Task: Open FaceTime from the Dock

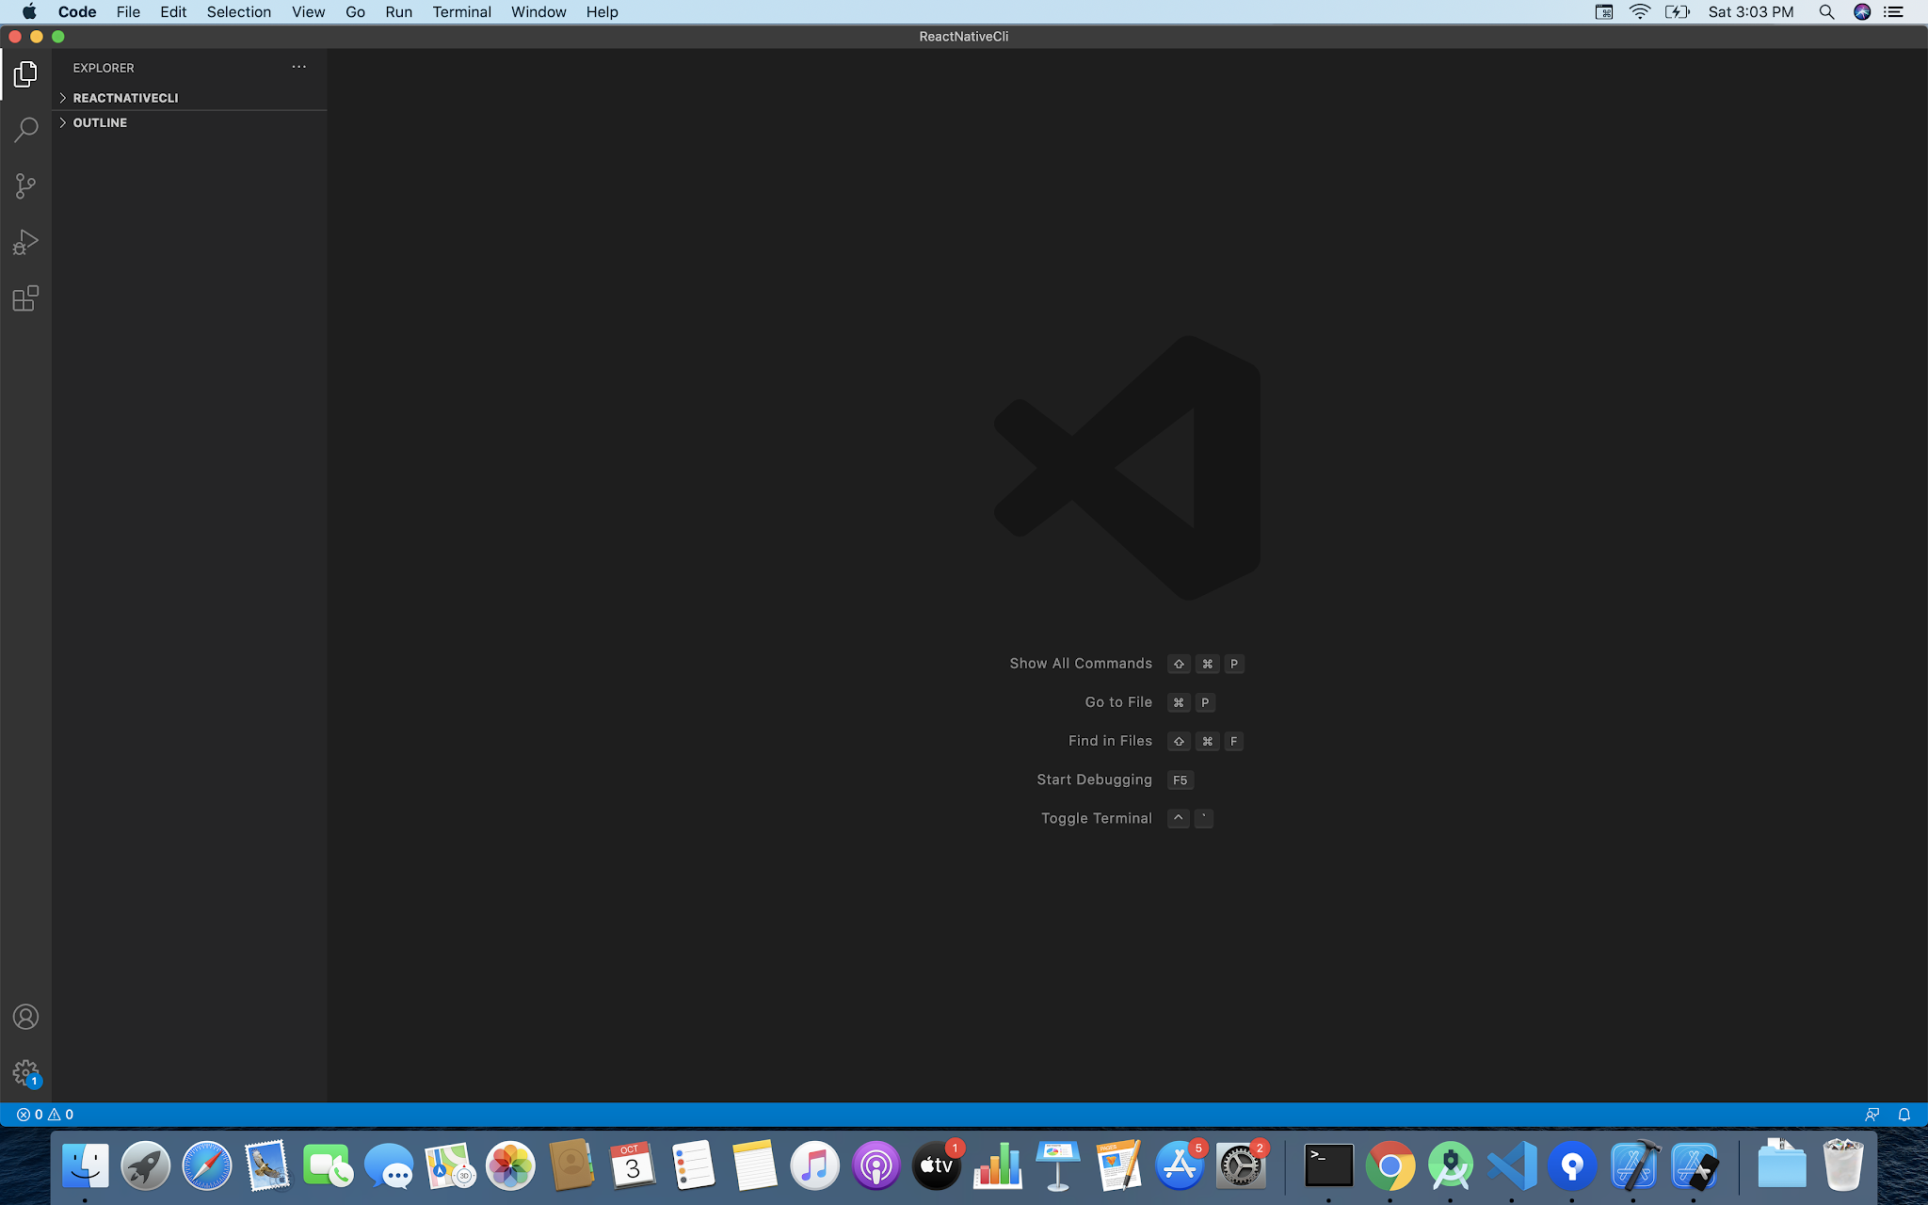Action: 328,1165
